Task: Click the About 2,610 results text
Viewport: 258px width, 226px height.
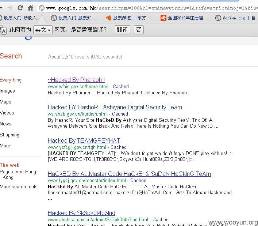Action: [85, 57]
